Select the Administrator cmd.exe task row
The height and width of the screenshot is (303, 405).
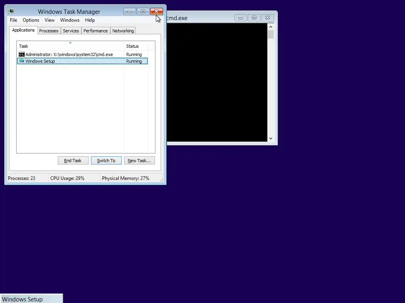click(82, 54)
